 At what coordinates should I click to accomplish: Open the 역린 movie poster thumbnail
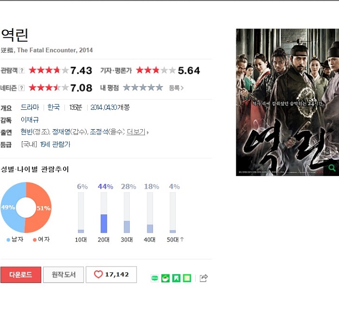(x=287, y=102)
